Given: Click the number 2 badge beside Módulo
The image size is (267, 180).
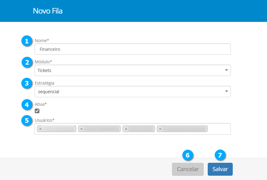Looking at the screenshot, I should click(27, 62).
